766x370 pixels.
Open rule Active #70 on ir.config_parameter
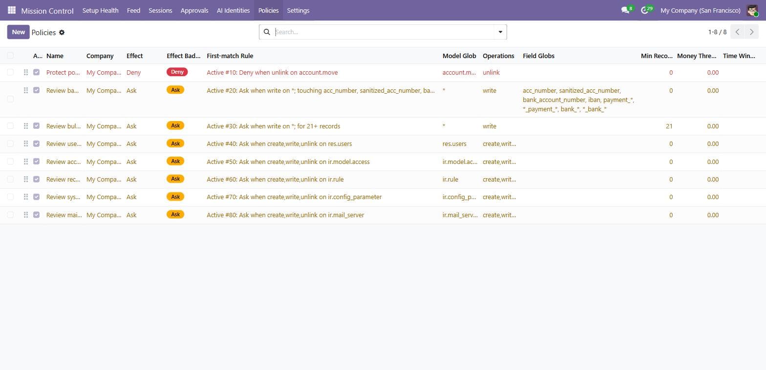(x=294, y=197)
